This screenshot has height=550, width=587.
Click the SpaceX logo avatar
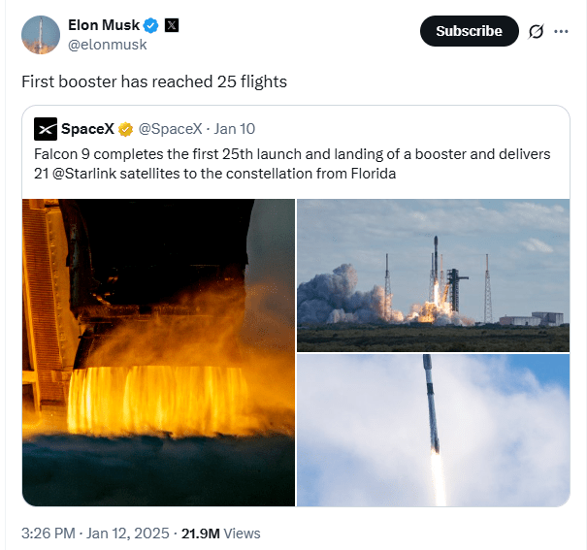coord(45,128)
